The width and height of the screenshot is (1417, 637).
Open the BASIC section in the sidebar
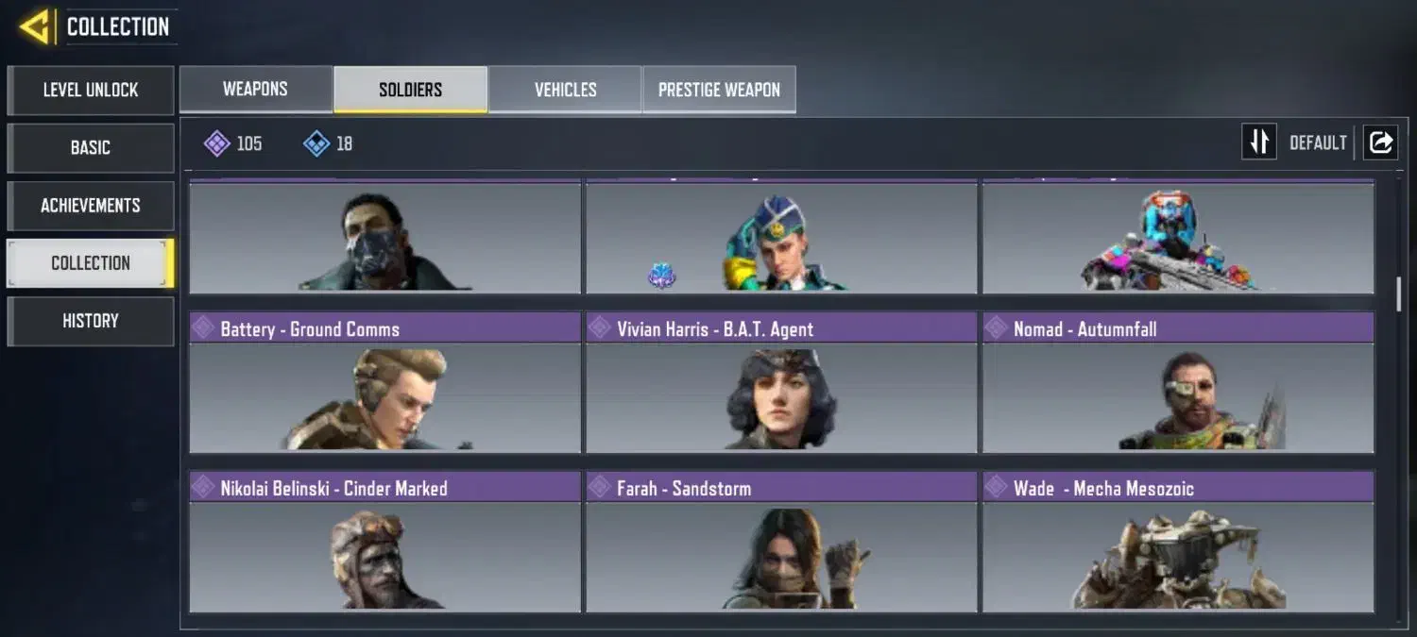[91, 148]
